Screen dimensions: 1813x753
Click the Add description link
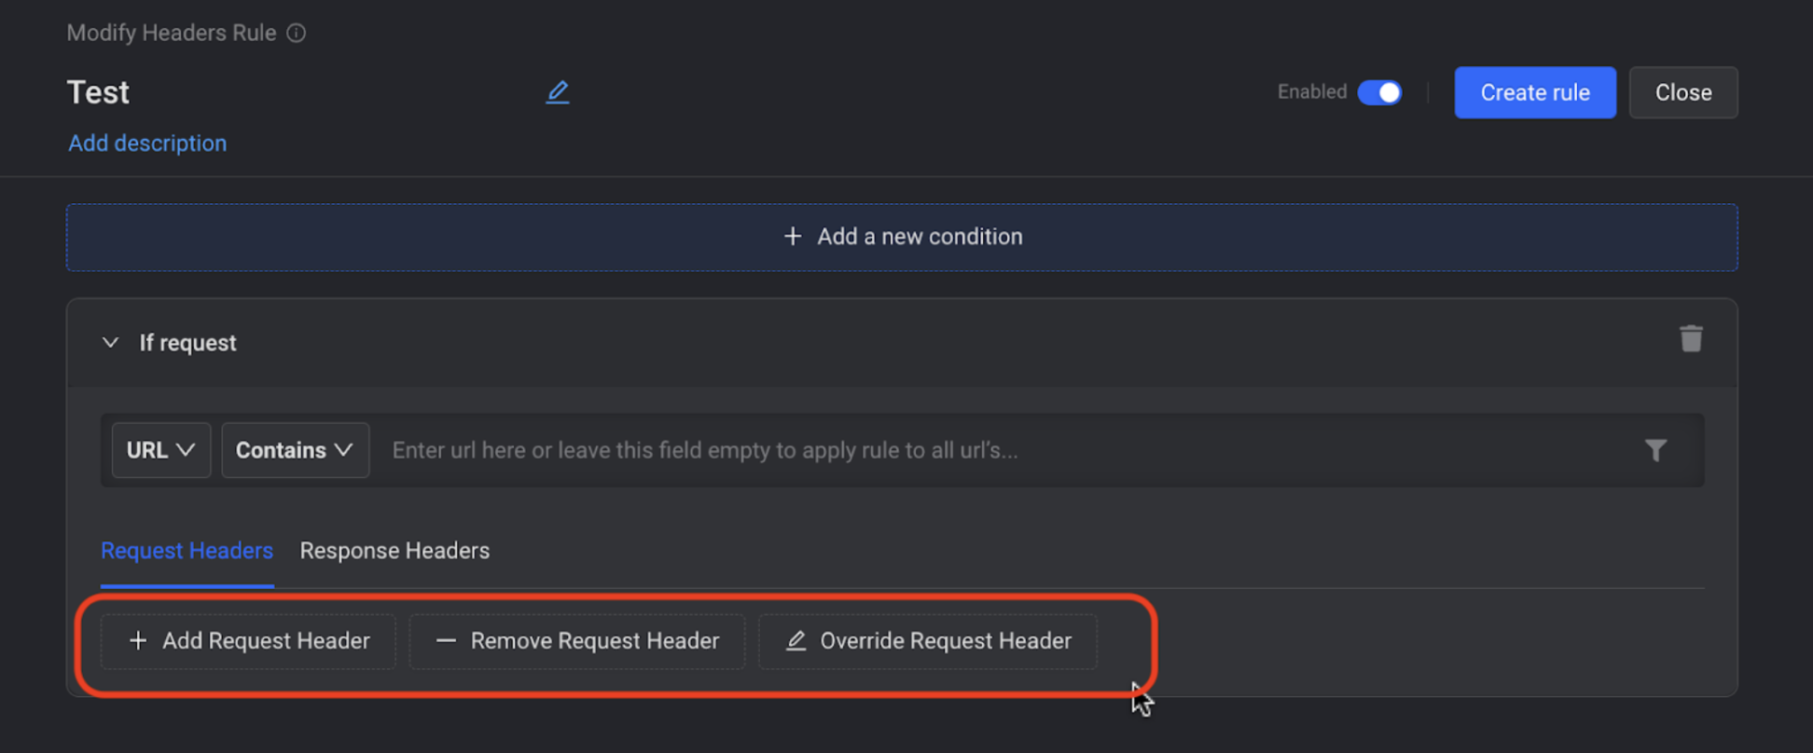[x=147, y=144]
